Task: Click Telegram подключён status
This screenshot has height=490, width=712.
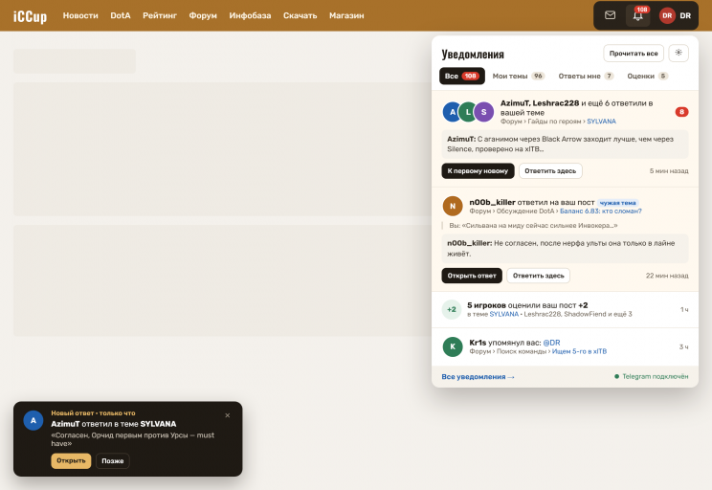Action: point(651,376)
